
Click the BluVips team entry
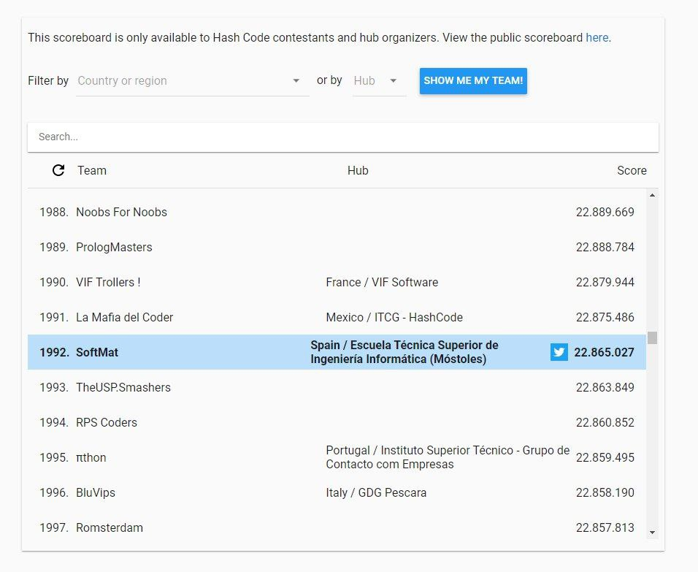96,492
